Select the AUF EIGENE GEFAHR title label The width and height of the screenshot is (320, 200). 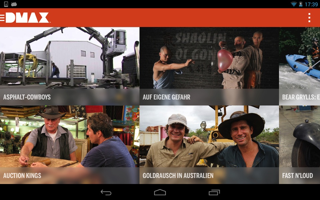pyautogui.click(x=166, y=97)
